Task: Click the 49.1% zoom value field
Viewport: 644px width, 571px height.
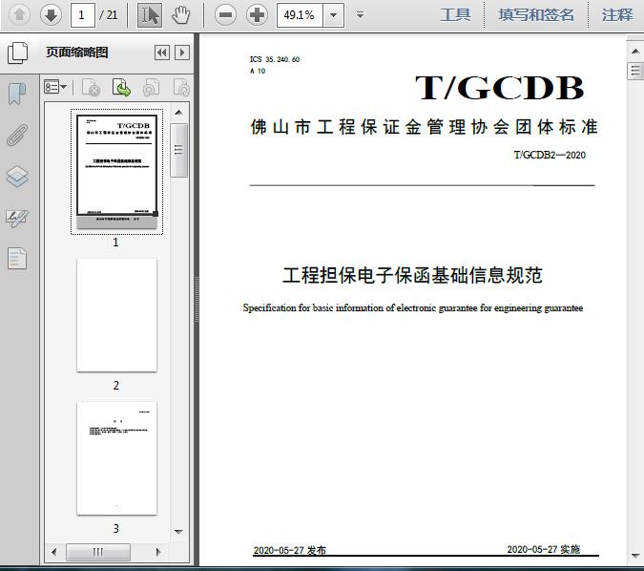Action: (x=301, y=15)
